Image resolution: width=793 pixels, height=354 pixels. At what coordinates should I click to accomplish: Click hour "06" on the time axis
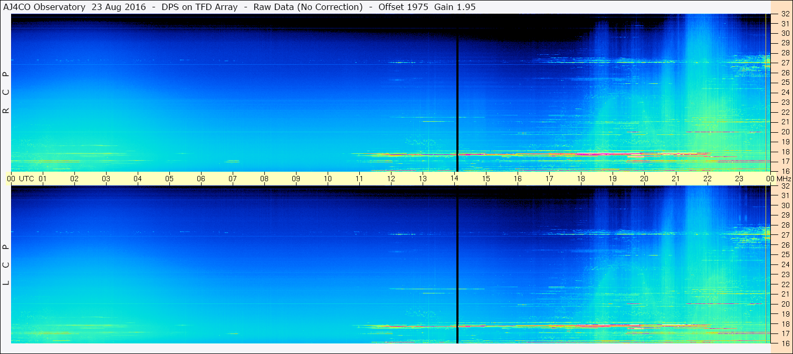click(x=201, y=179)
